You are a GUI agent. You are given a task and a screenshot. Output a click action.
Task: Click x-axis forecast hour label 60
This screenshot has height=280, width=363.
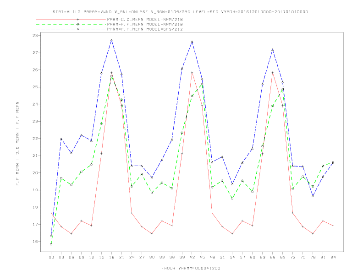point(253,257)
